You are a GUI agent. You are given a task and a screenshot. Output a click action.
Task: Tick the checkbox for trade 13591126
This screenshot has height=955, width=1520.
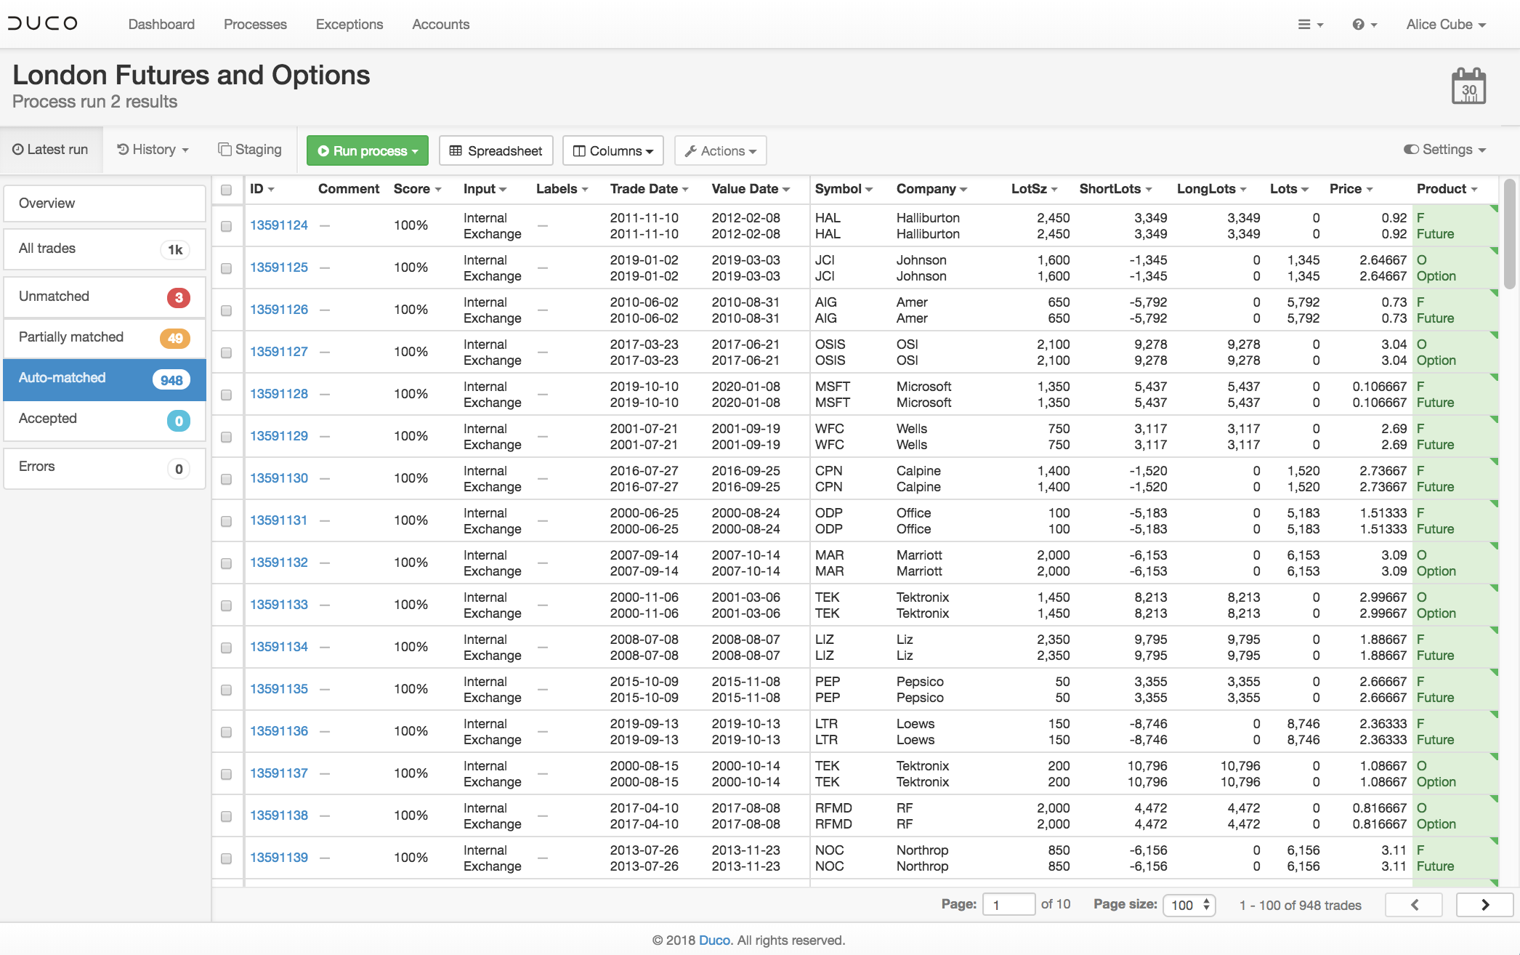click(226, 310)
